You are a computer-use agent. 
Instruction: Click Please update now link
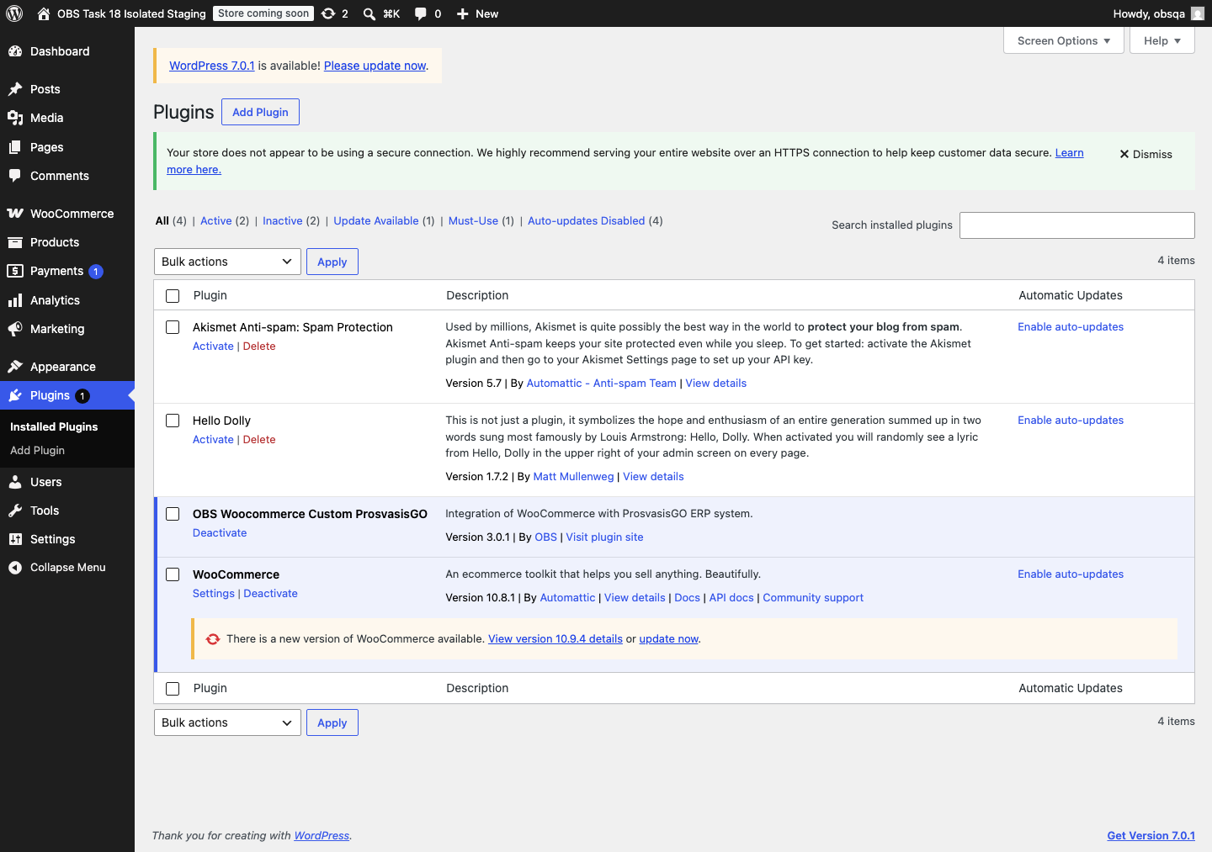[x=375, y=66]
